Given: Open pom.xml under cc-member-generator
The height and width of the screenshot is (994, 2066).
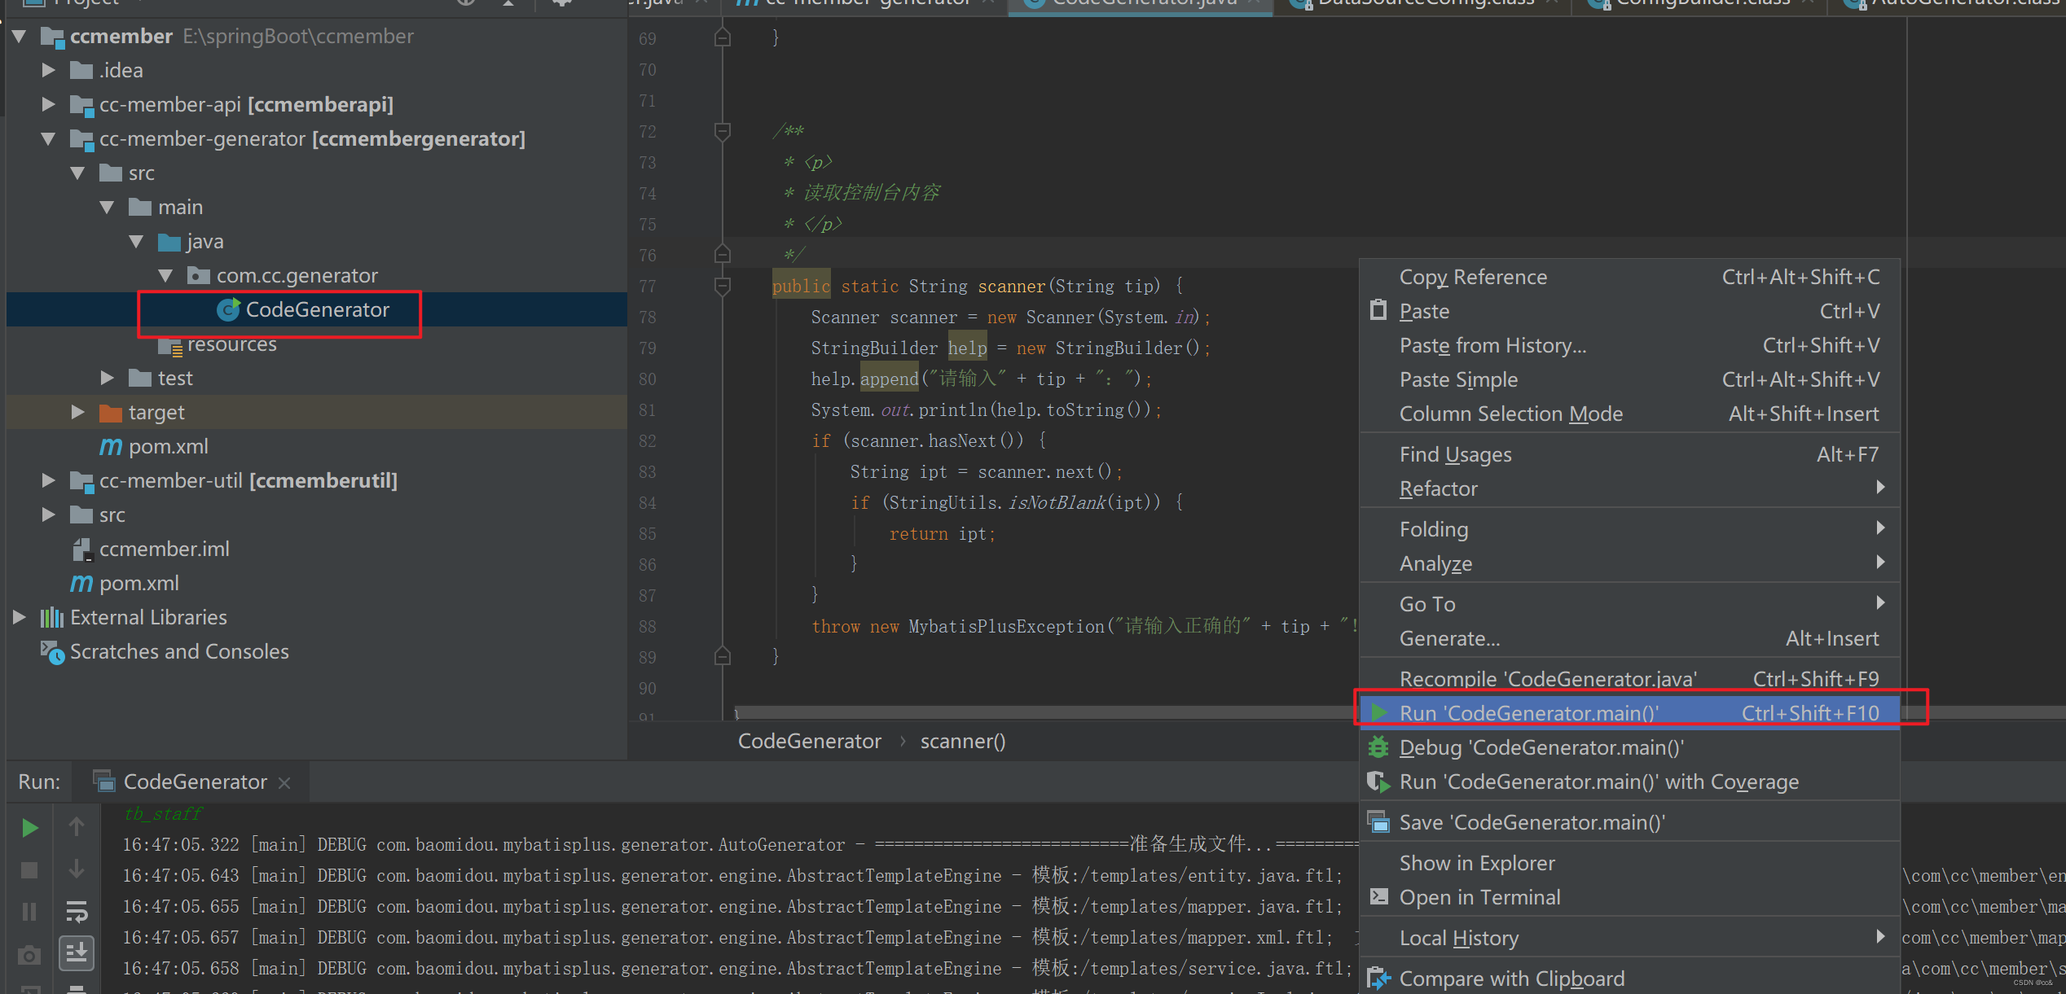Looking at the screenshot, I should coord(168,446).
